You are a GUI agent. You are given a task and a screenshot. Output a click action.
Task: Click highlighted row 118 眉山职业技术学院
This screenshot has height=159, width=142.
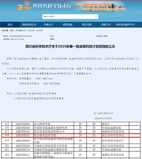tap(71, 136)
